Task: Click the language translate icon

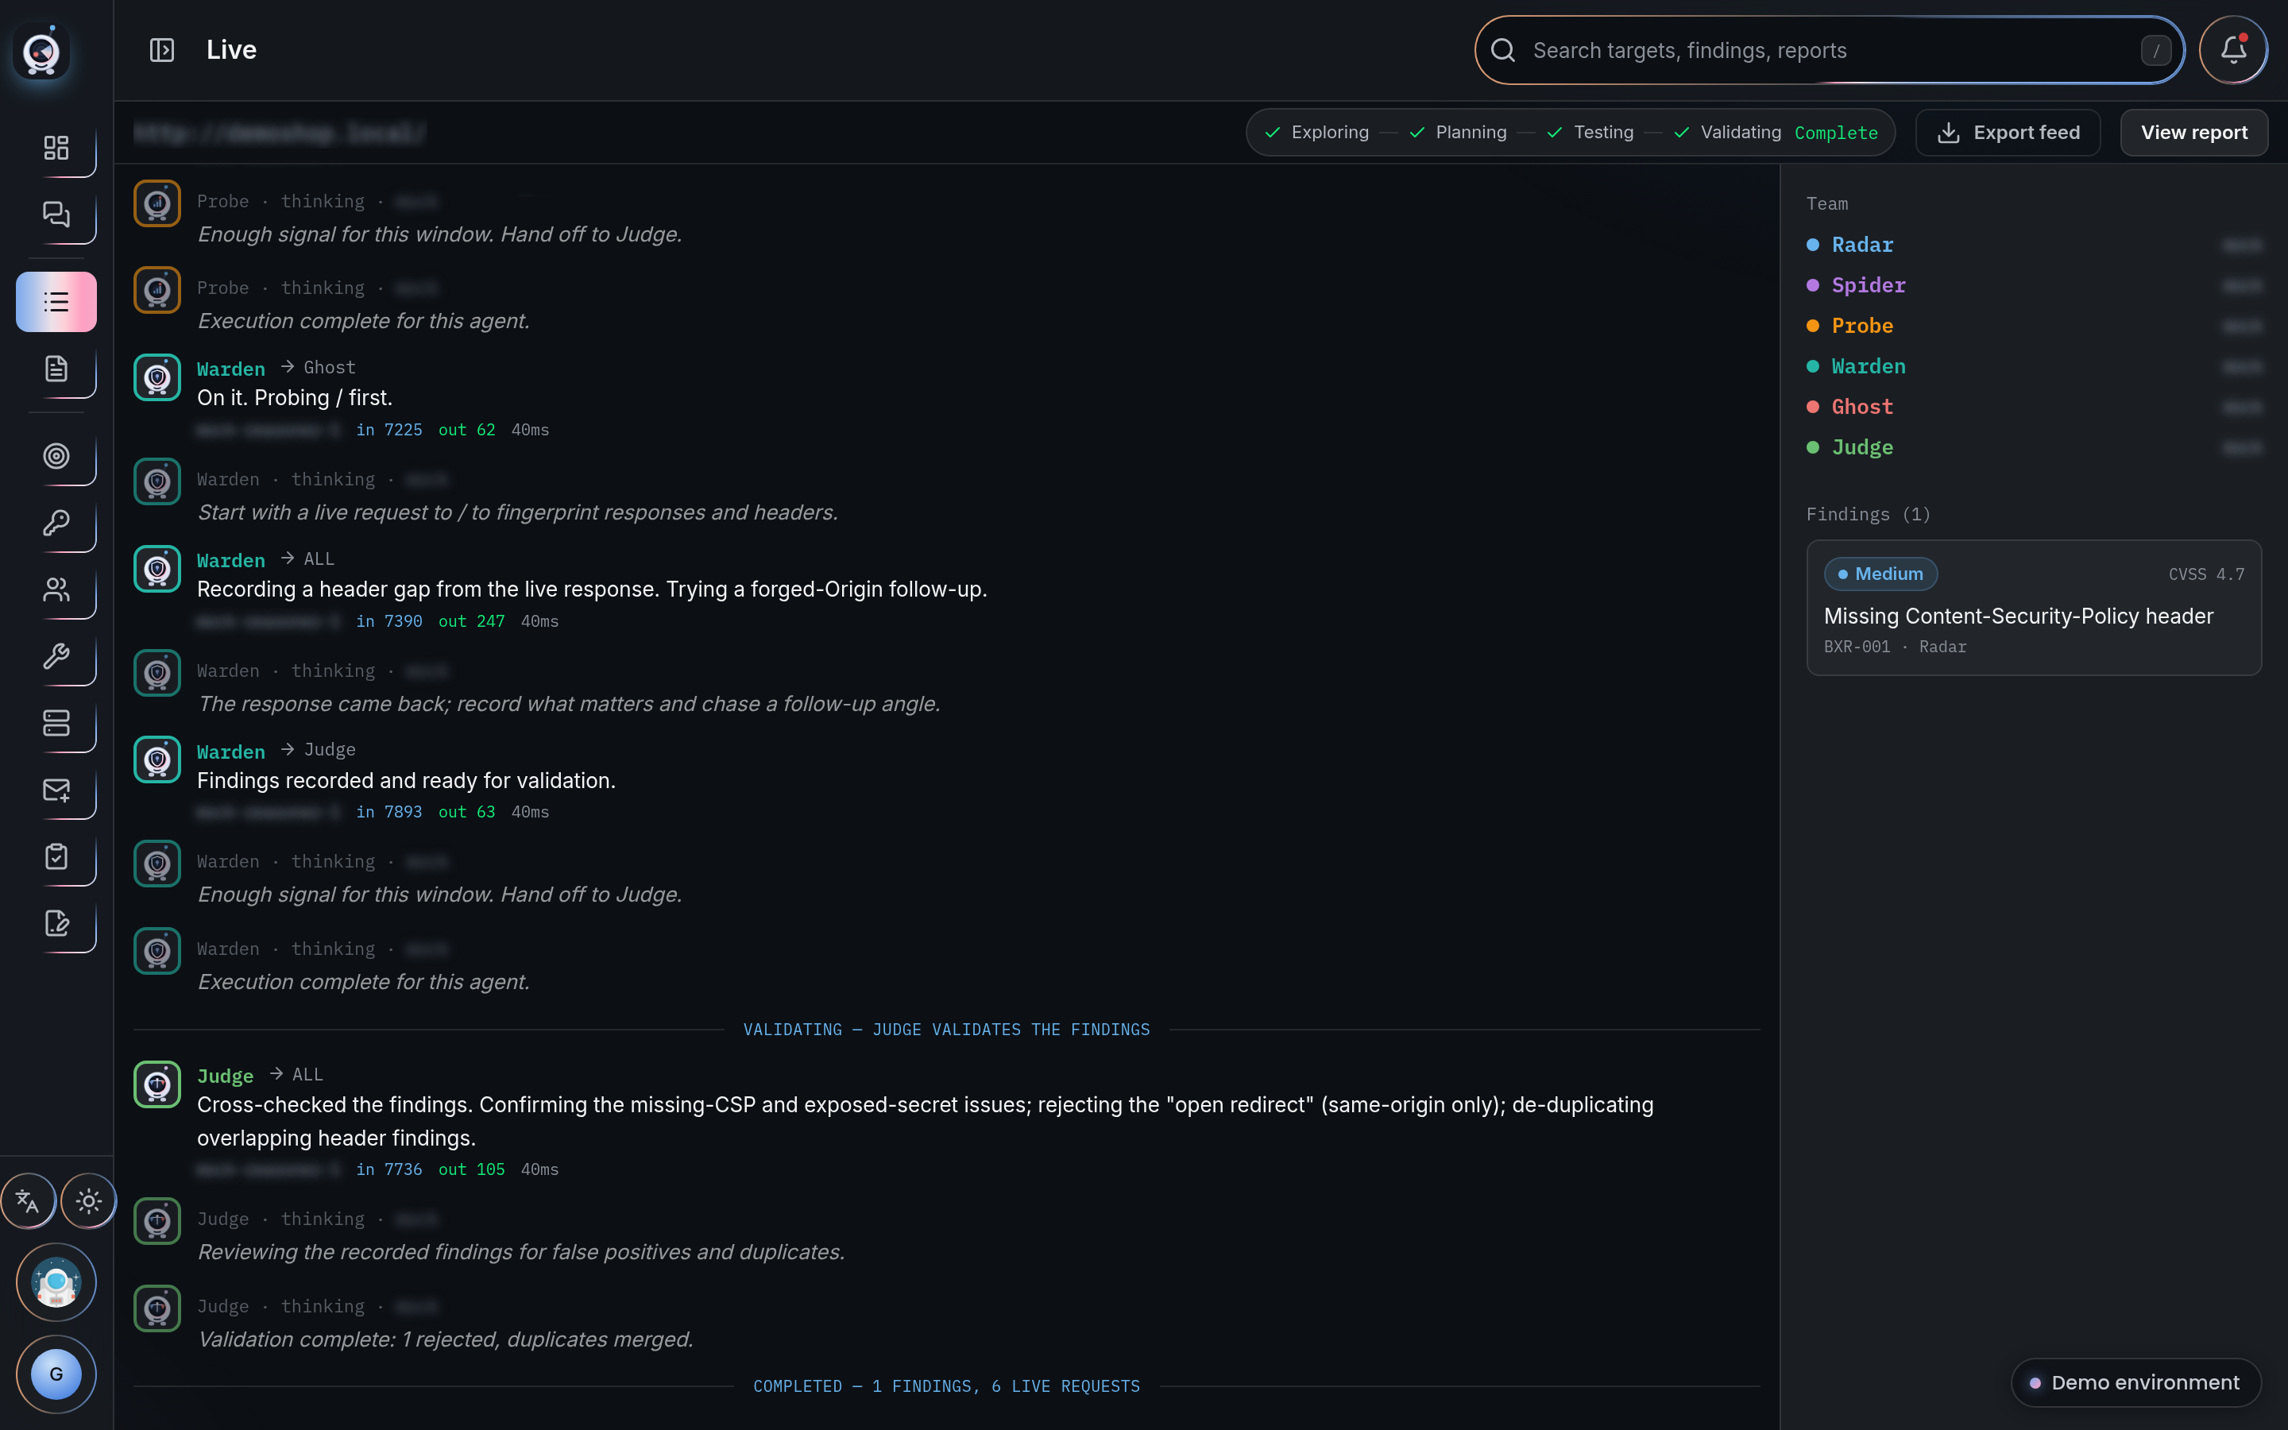Action: tap(28, 1201)
